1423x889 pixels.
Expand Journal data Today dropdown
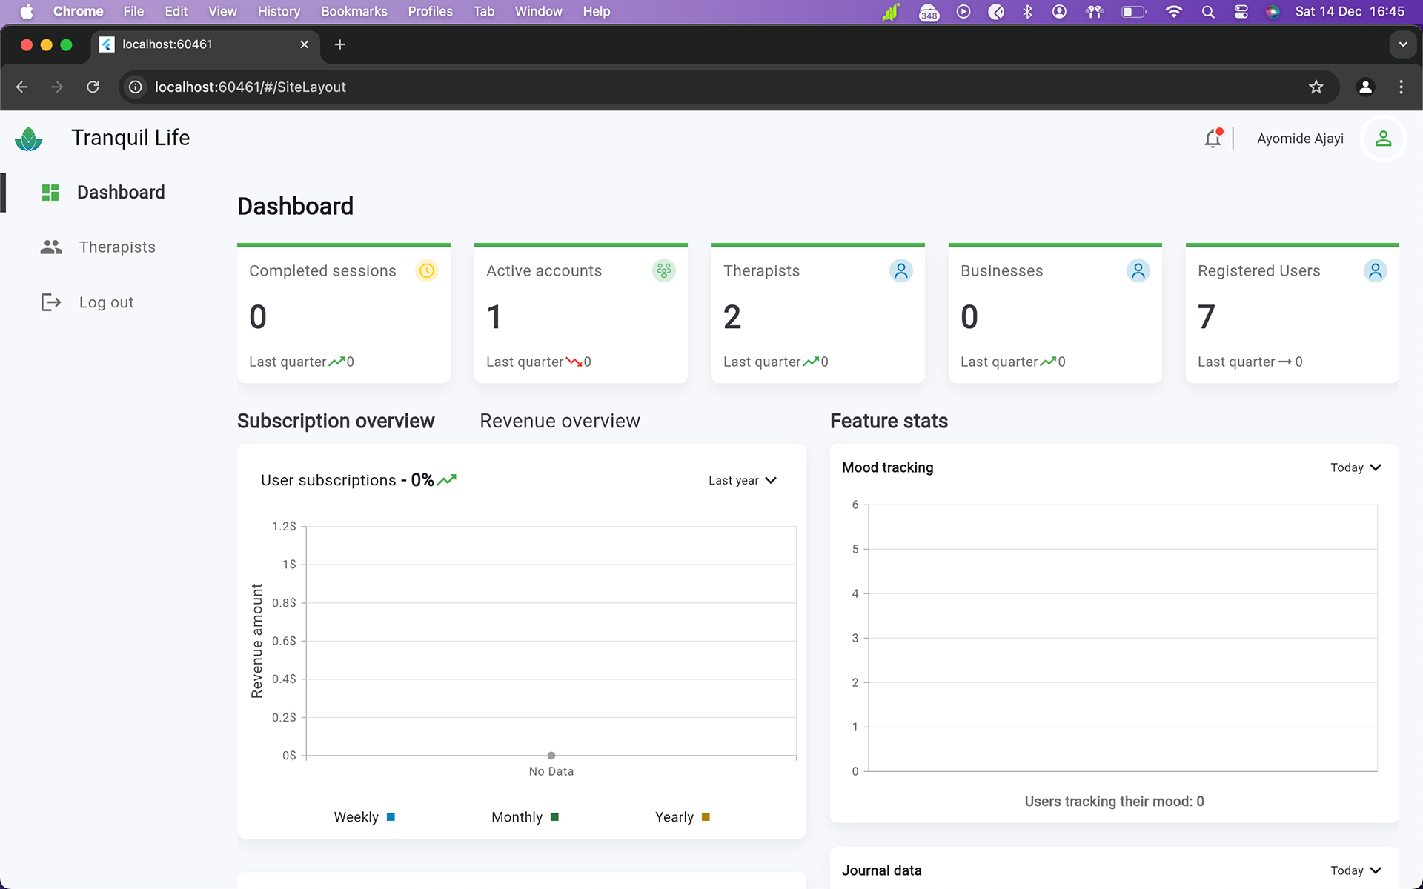click(x=1356, y=870)
